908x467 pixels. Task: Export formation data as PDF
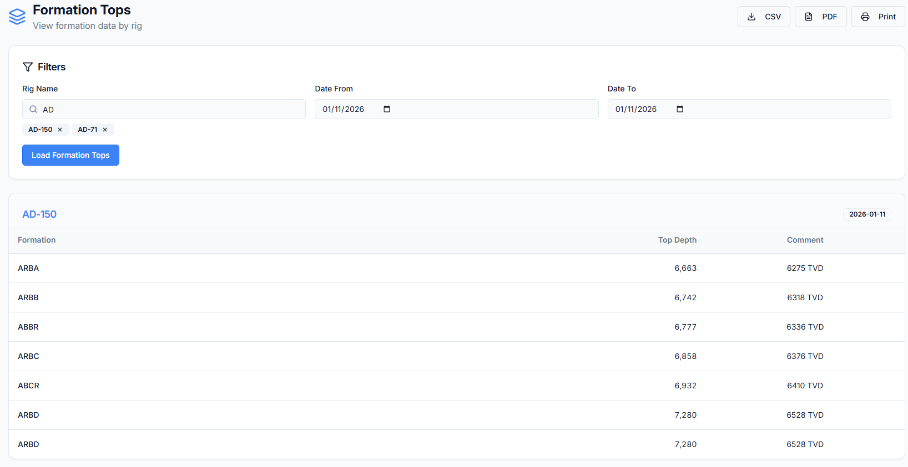(820, 17)
